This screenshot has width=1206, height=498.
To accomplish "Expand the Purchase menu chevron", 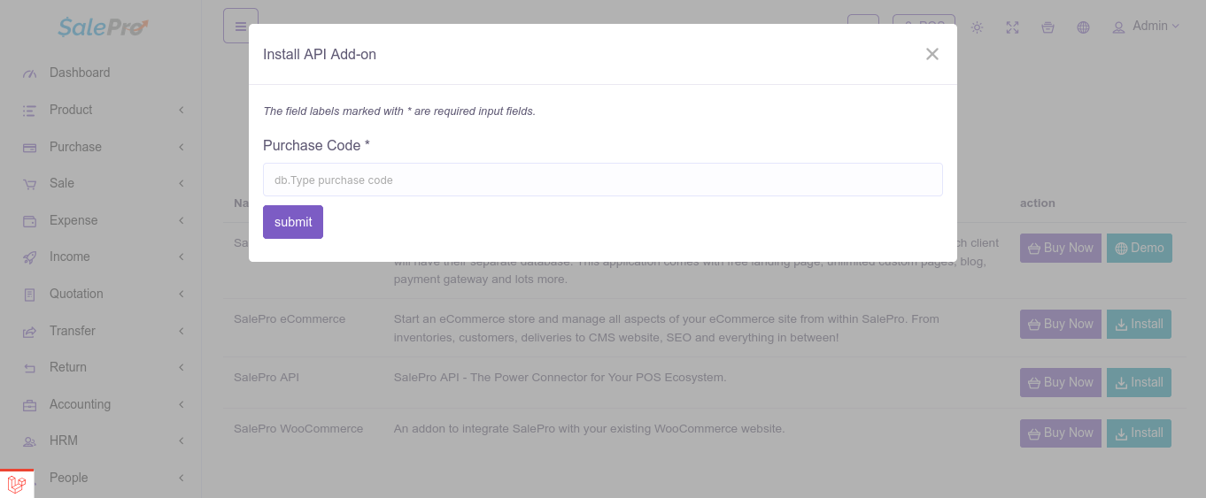I will coord(181,147).
